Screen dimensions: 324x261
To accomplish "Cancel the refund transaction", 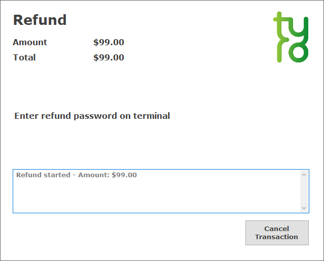I will (277, 233).
